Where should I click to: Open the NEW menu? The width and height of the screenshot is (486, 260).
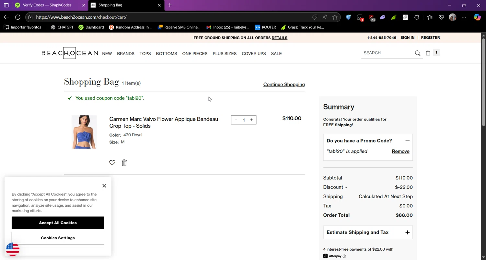coord(107,54)
